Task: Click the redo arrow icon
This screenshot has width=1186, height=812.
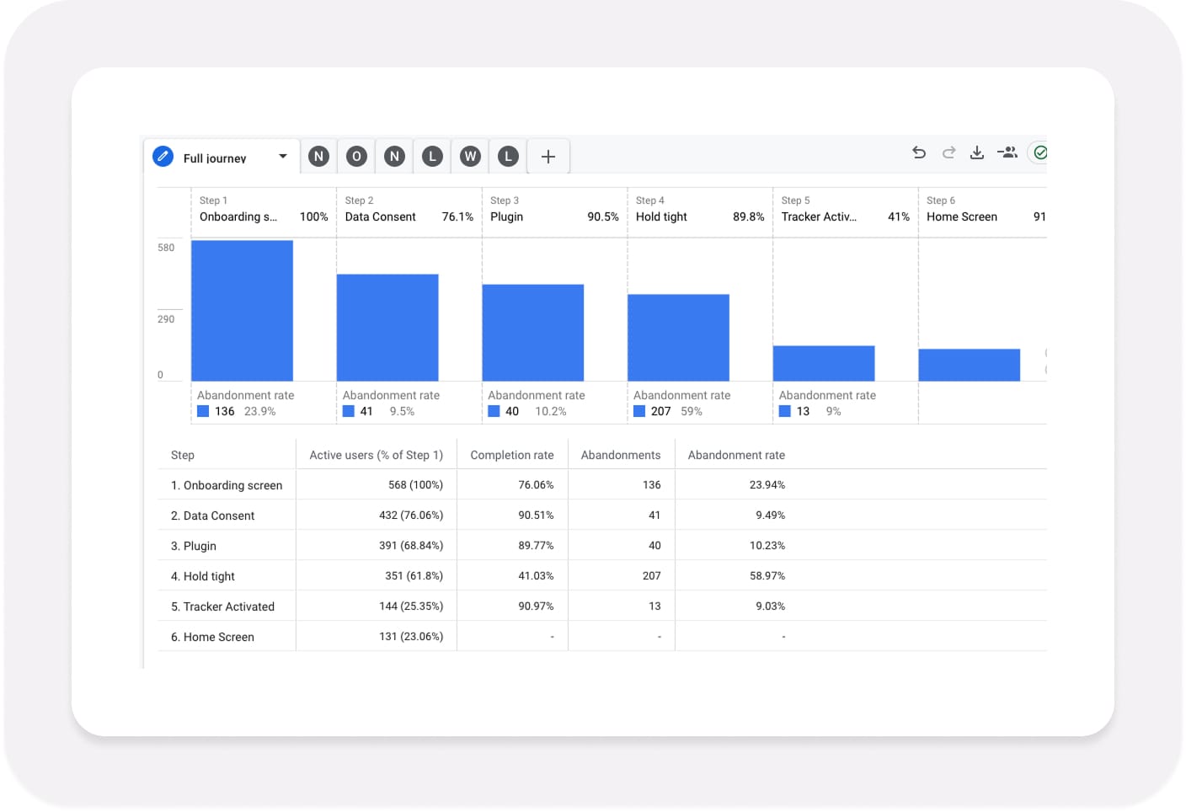Action: pyautogui.click(x=948, y=152)
